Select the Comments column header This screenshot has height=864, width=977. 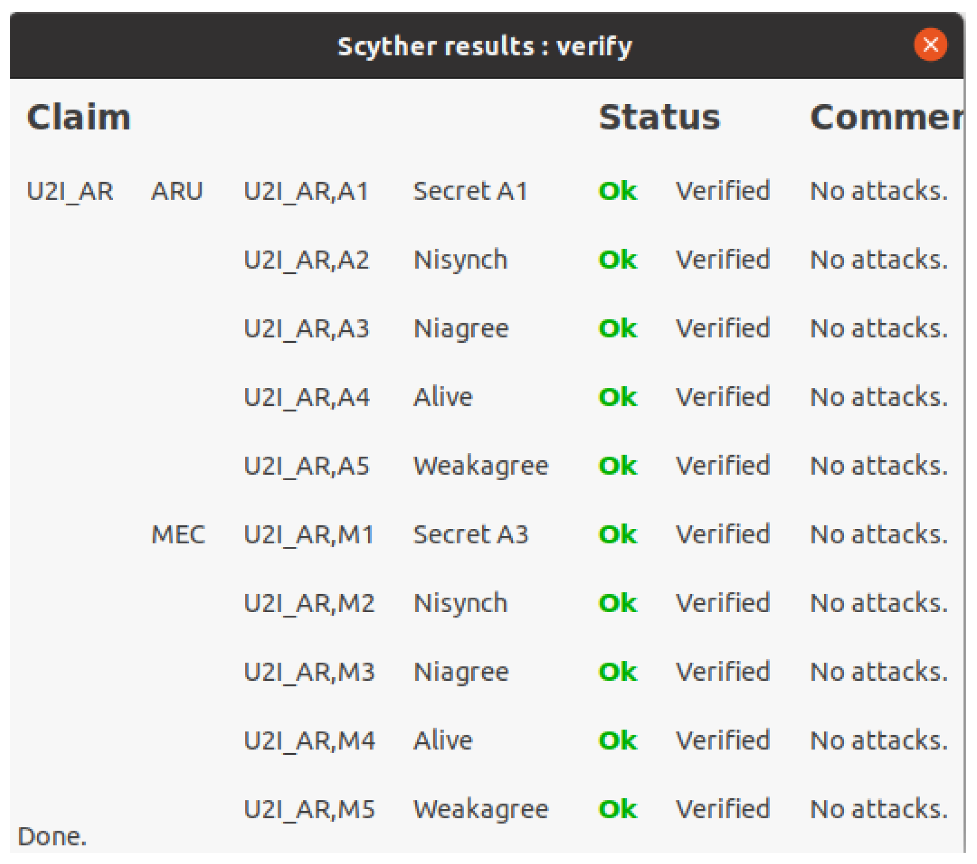(886, 117)
